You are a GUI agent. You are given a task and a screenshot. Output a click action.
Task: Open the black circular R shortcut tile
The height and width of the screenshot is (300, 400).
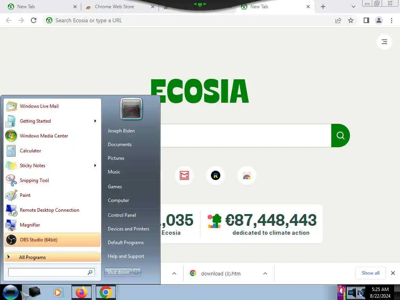pos(216,175)
